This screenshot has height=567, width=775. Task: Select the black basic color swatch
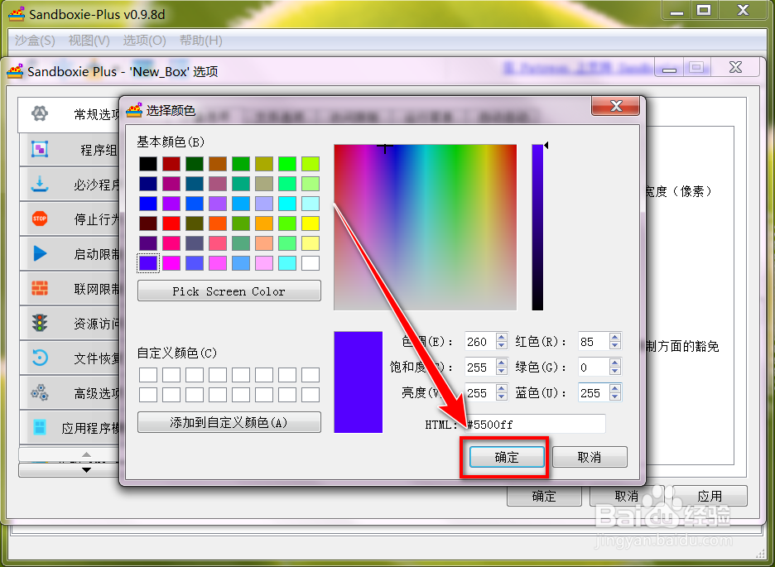pos(147,164)
